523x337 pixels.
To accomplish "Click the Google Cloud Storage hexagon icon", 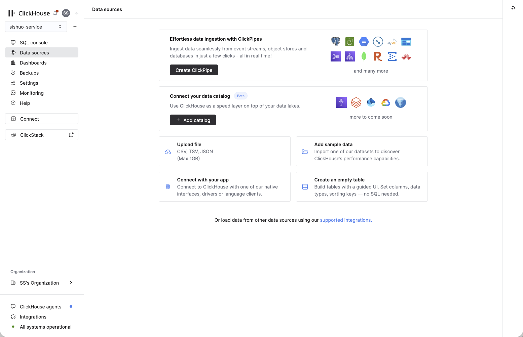I will [x=364, y=42].
